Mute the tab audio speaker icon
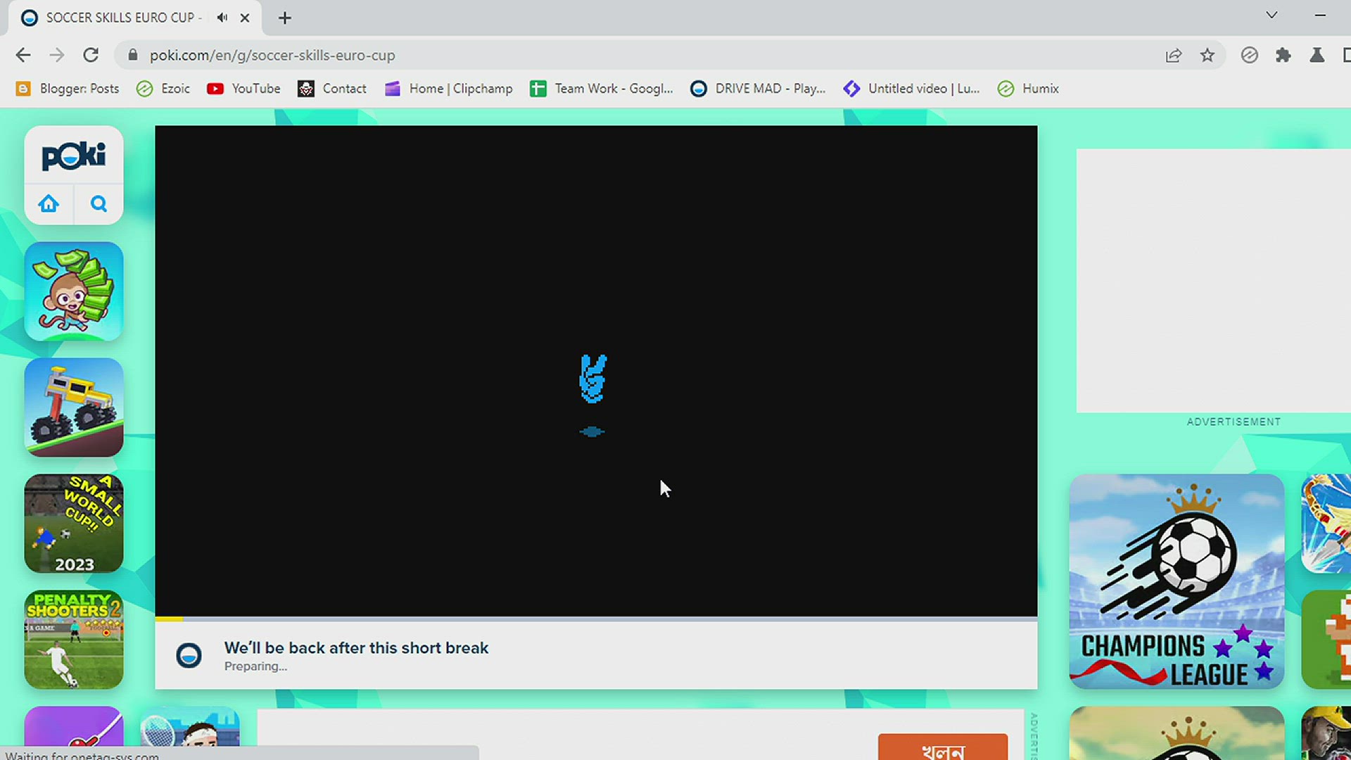 pos(222,18)
